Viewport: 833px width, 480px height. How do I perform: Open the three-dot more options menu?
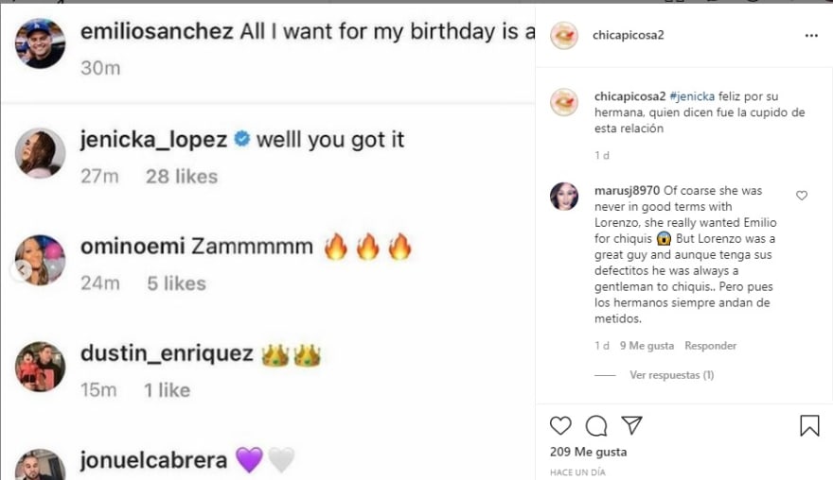(810, 35)
